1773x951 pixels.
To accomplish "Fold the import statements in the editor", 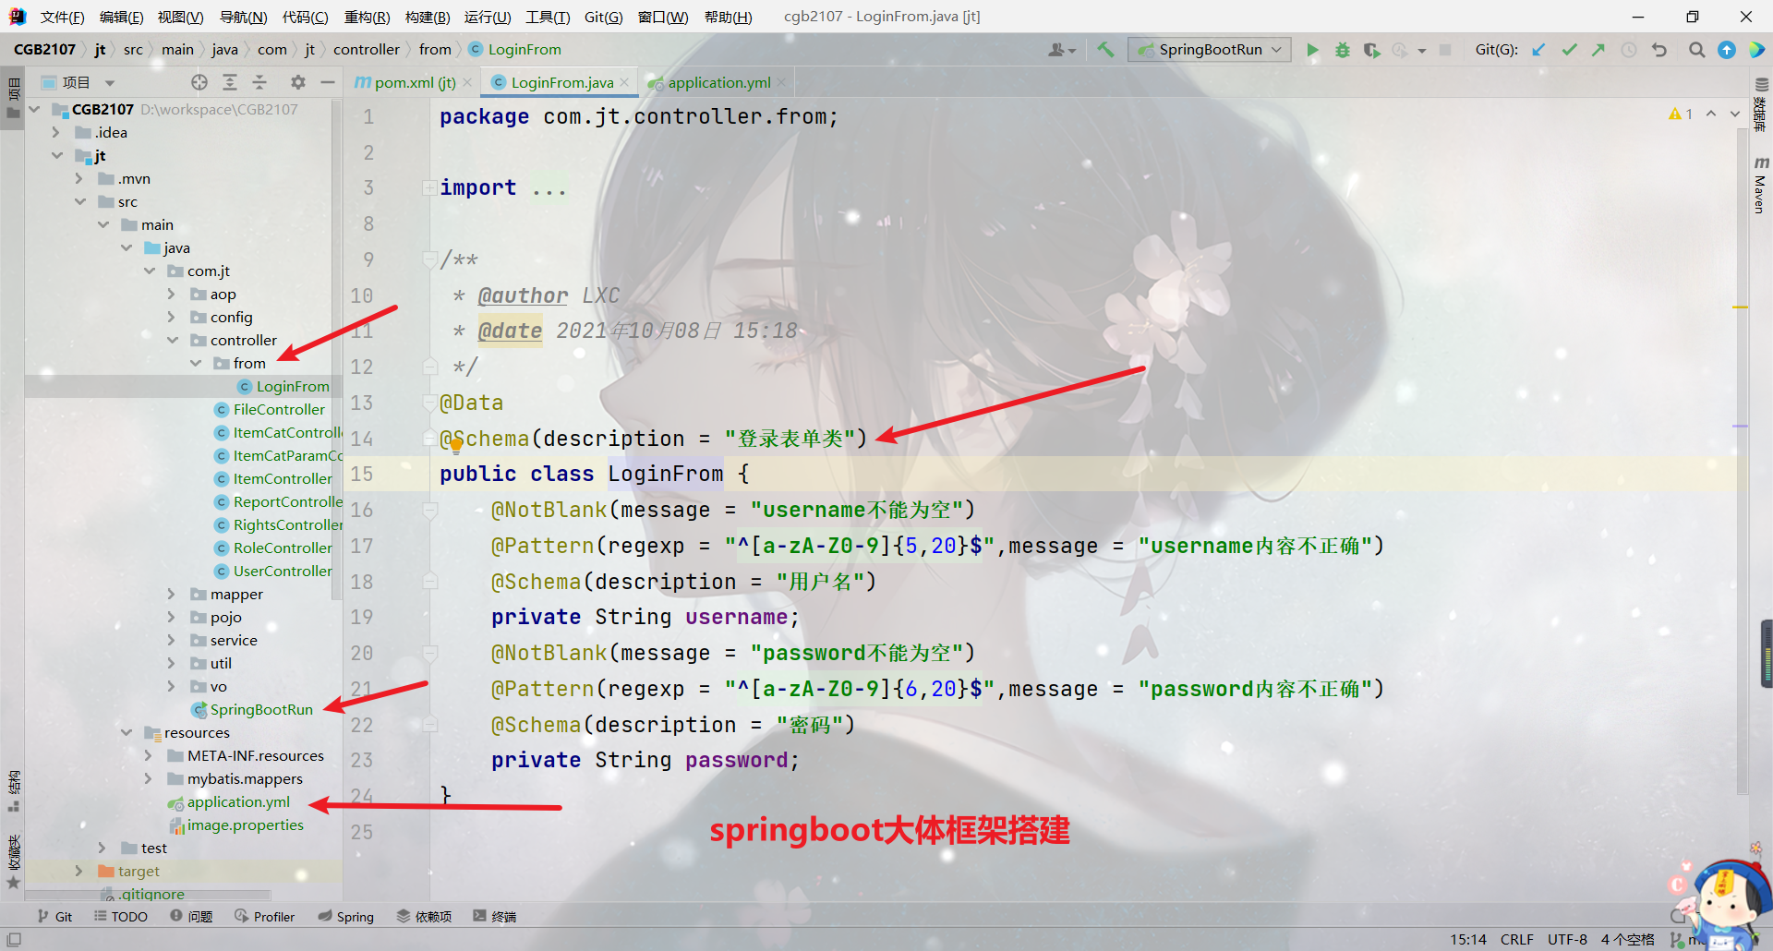I will click(x=428, y=187).
